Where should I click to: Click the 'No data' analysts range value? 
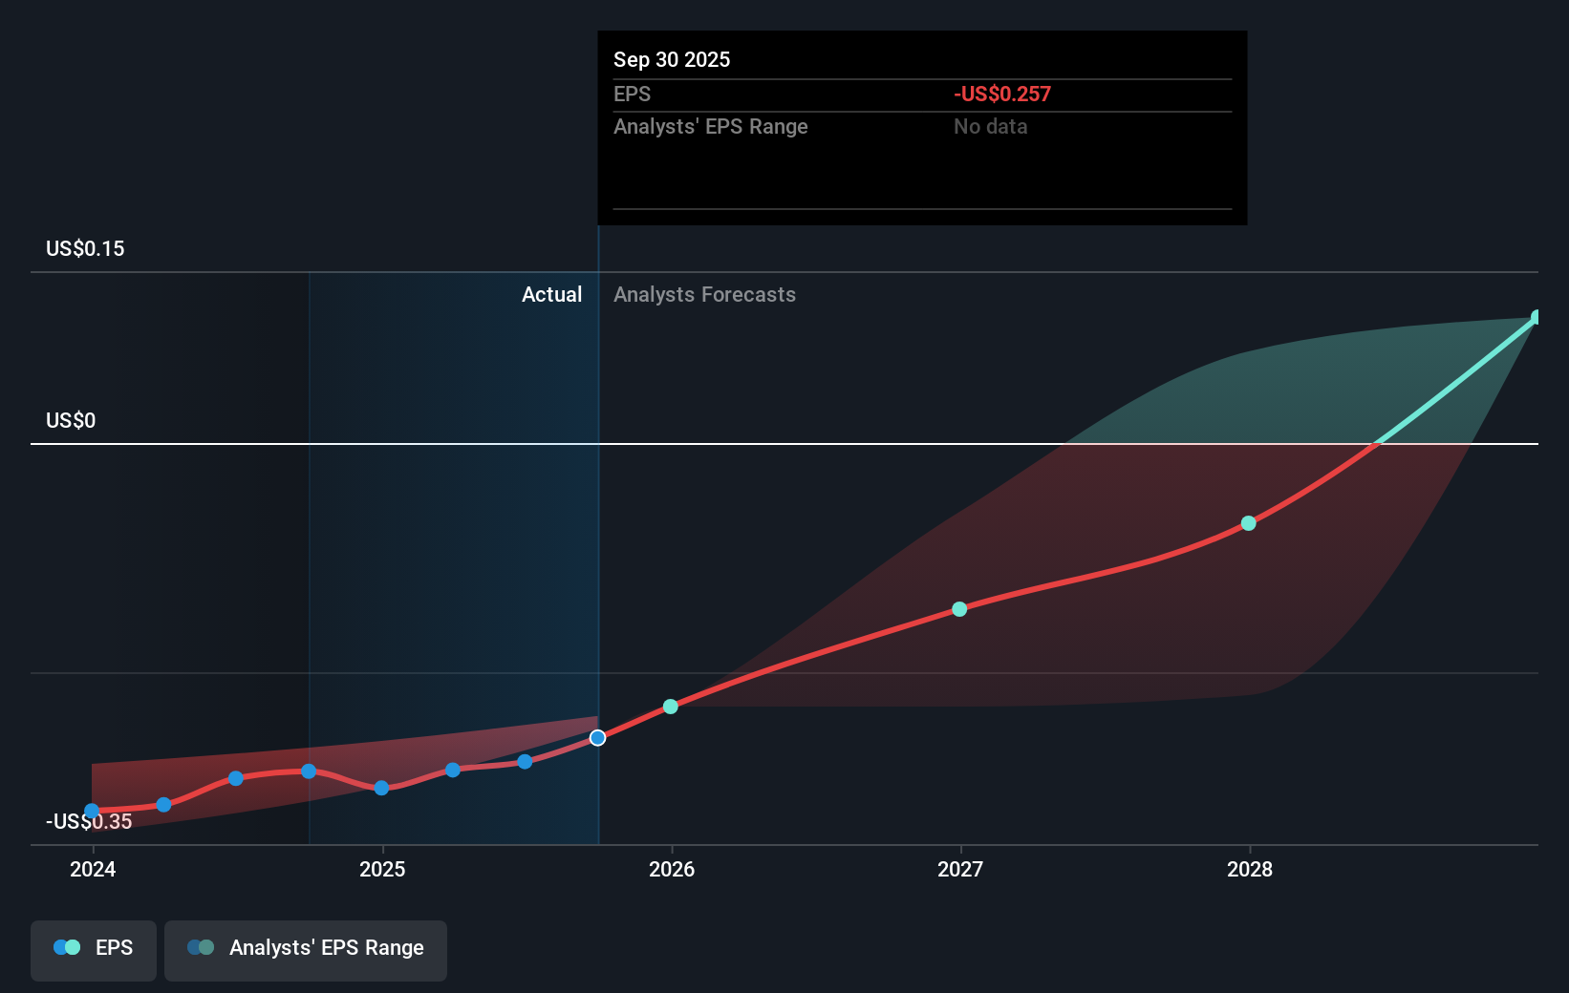[x=990, y=127]
